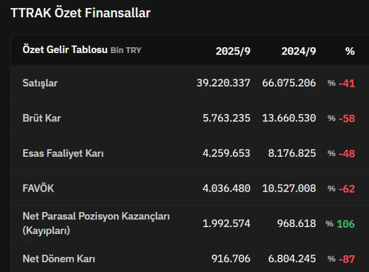
Task: Click the percent change column header
Action: 350,51
